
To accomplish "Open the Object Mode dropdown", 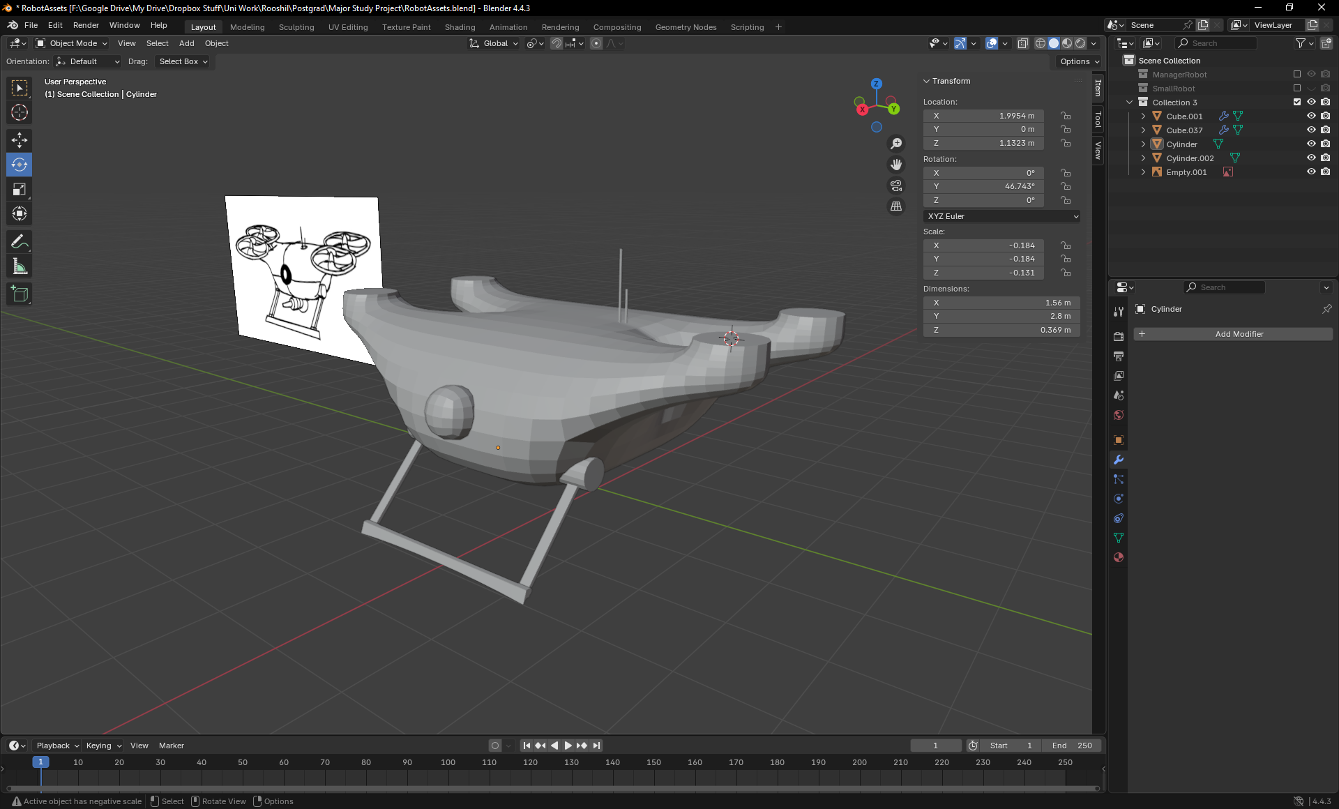I will 73,43.
